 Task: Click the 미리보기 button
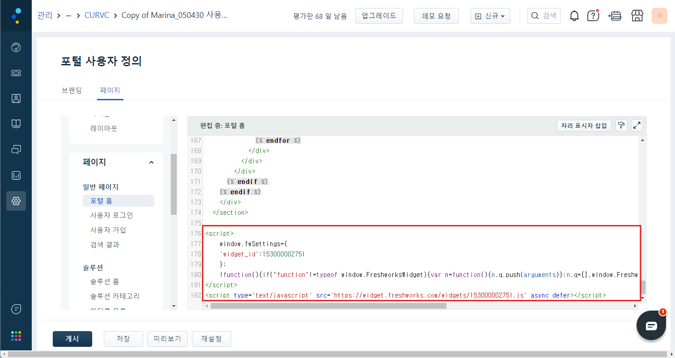click(x=167, y=339)
